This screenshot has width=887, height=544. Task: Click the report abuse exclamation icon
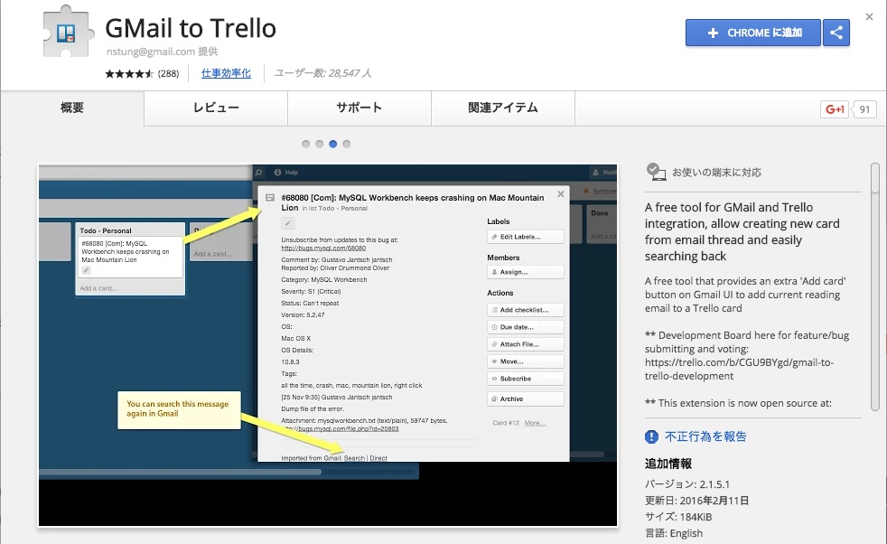pyautogui.click(x=652, y=436)
